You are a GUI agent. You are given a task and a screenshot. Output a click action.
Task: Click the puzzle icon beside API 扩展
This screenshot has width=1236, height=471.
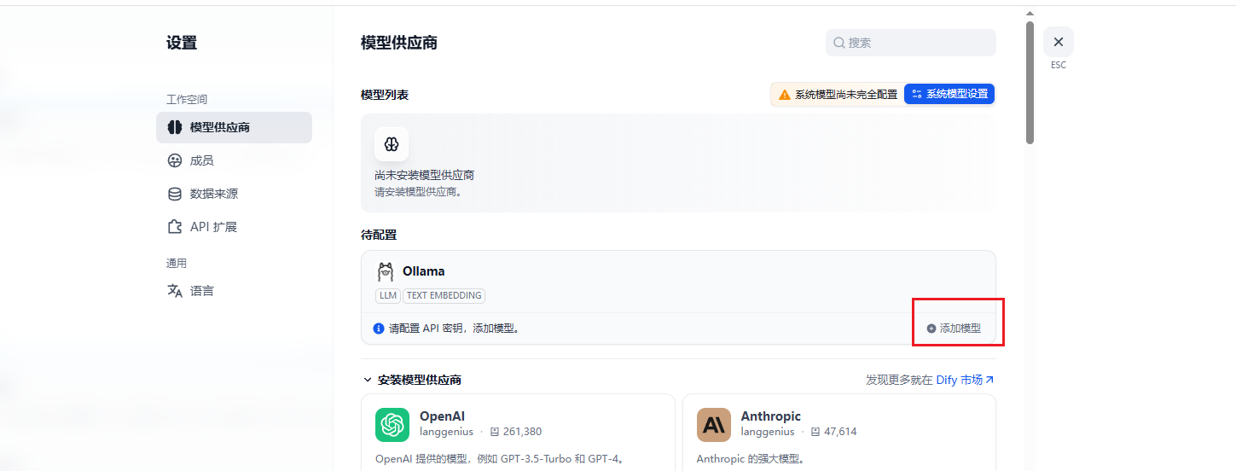[x=174, y=227]
